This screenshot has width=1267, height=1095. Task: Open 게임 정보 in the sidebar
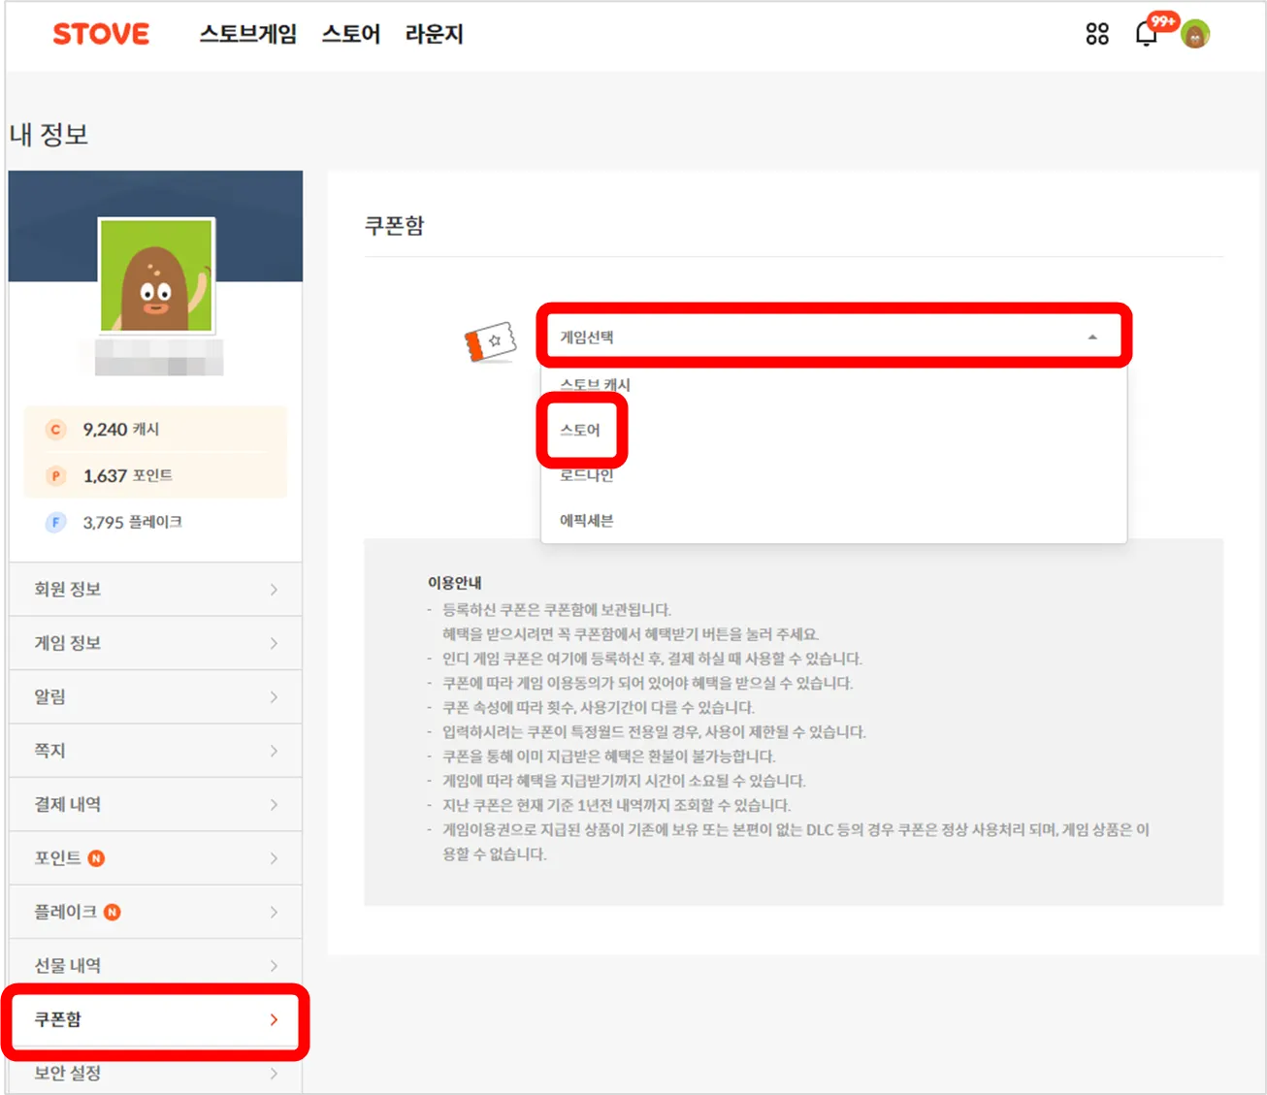(x=155, y=643)
